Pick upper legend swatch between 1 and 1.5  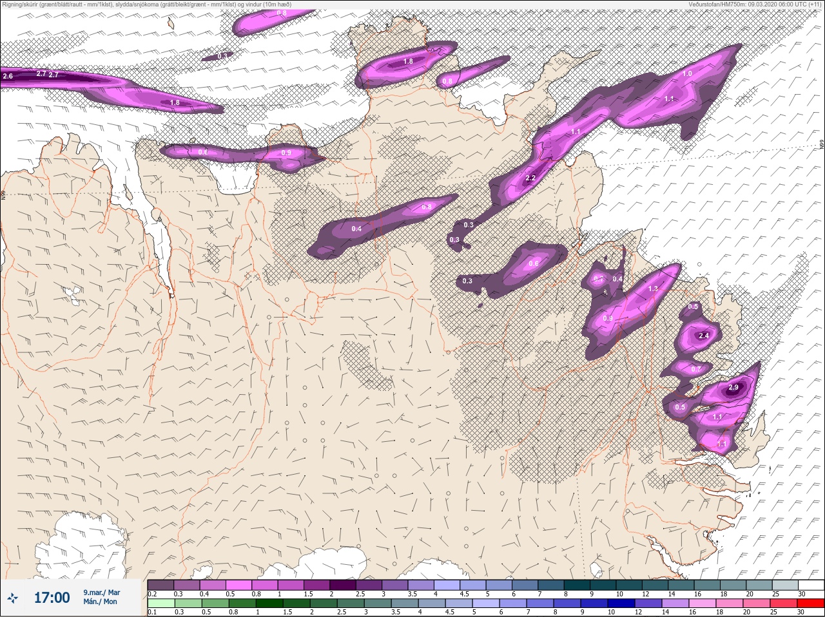click(291, 584)
